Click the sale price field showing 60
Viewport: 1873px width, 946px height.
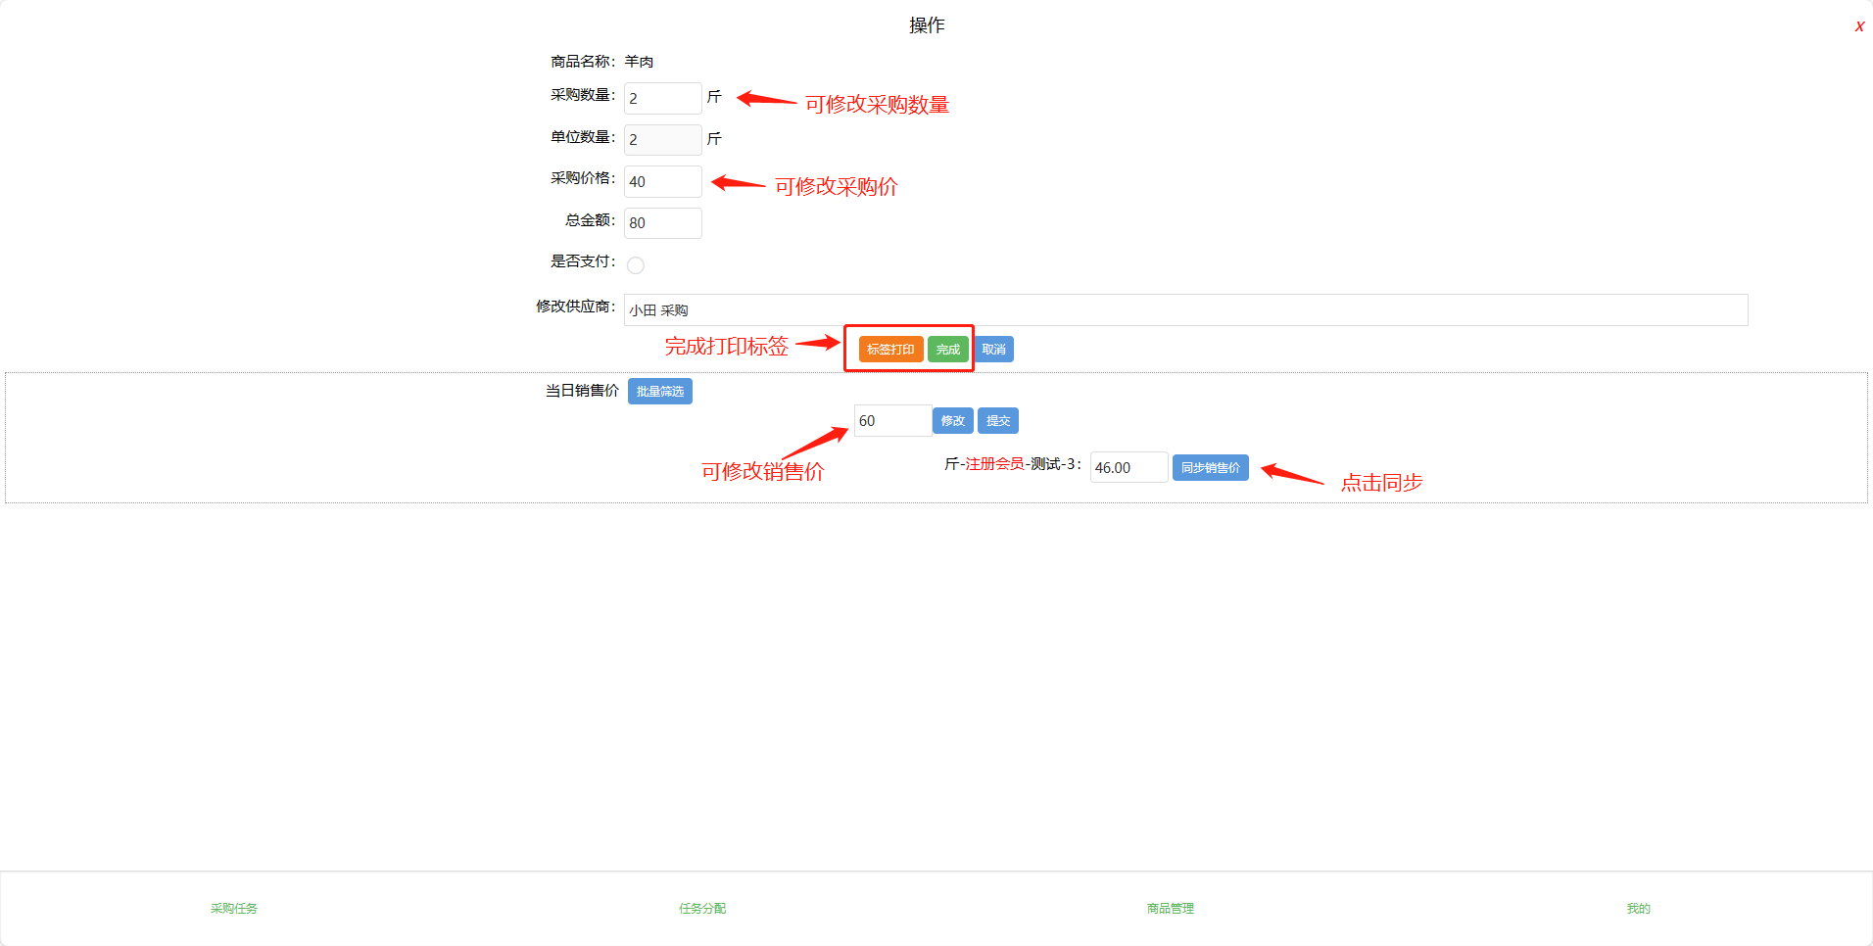coord(891,421)
